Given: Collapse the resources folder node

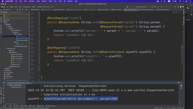Looking at the screenshot, I should 6,48.
